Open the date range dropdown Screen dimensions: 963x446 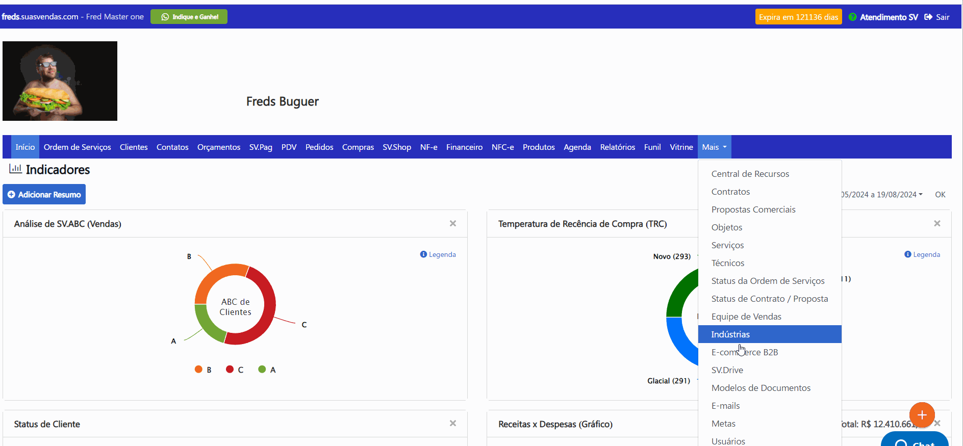click(882, 195)
